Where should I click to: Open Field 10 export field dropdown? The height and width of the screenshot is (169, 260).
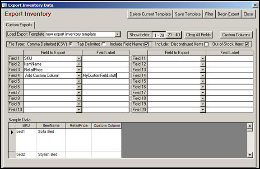click(x=79, y=110)
